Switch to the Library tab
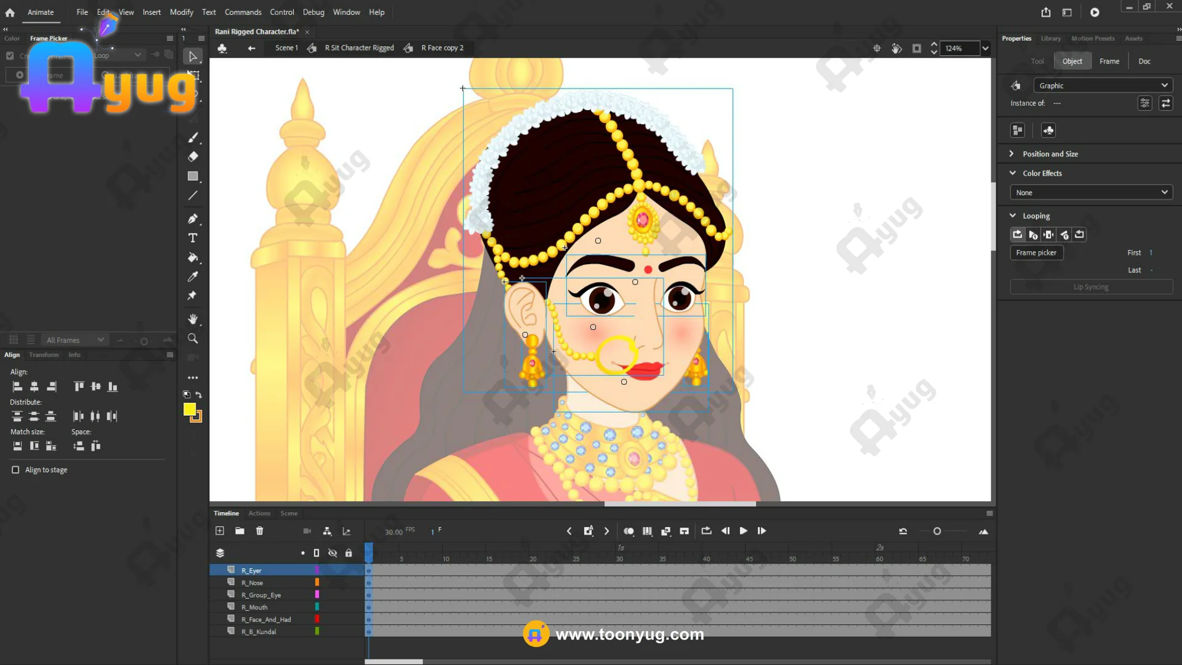This screenshot has width=1182, height=665. point(1050,38)
